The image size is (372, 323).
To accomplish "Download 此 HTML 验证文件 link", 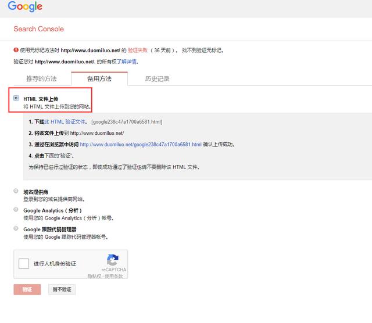I will [65, 121].
